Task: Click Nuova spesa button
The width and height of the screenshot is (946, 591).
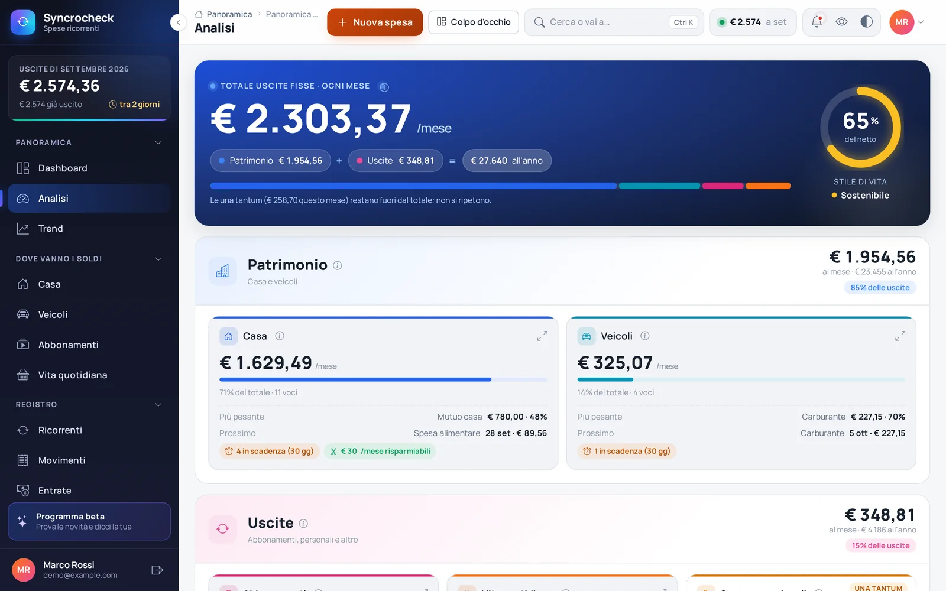Action: [x=375, y=22]
